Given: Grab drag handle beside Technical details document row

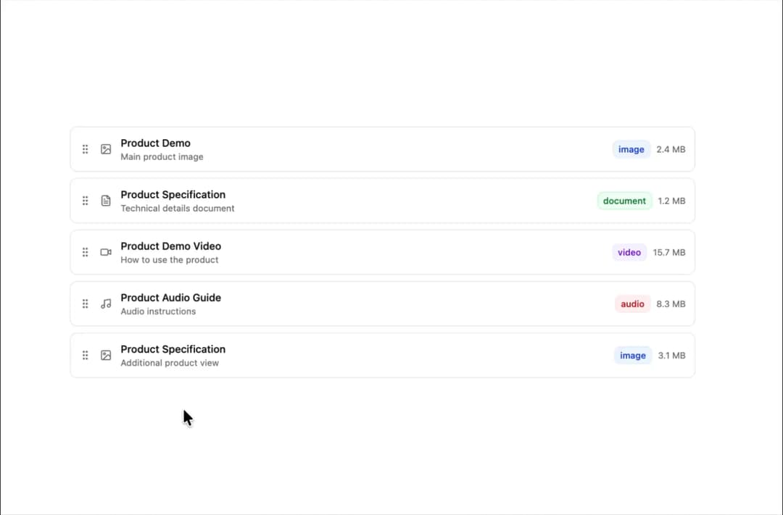Looking at the screenshot, I should pos(86,201).
